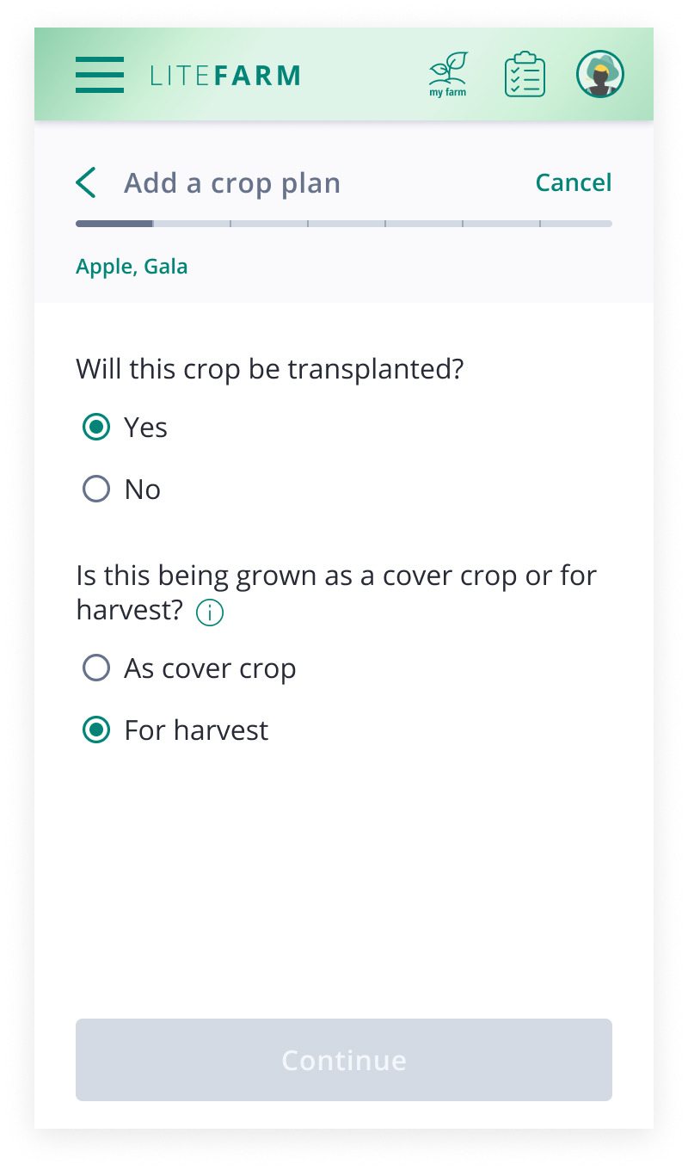The height and width of the screenshot is (1170, 688).
Task: Click the Apple, Gala crop label
Action: (132, 267)
